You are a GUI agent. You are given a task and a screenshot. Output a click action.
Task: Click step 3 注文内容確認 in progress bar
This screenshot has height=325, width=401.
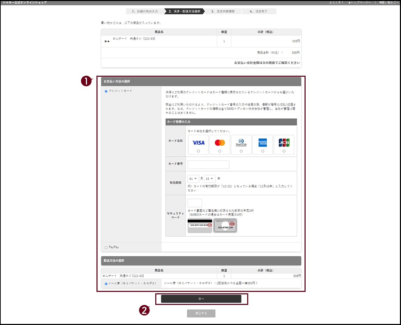(223, 11)
